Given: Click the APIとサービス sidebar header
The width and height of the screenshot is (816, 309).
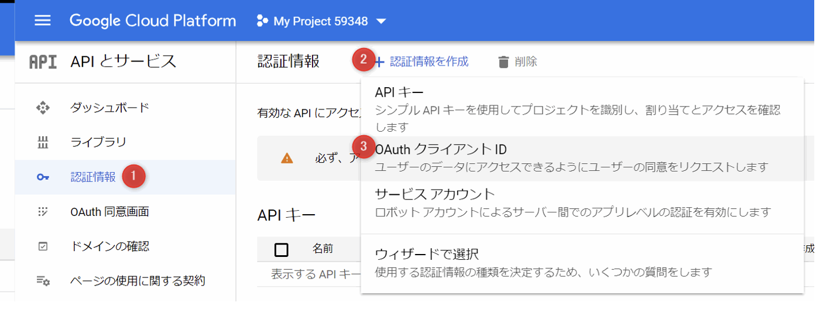Looking at the screenshot, I should (x=123, y=61).
